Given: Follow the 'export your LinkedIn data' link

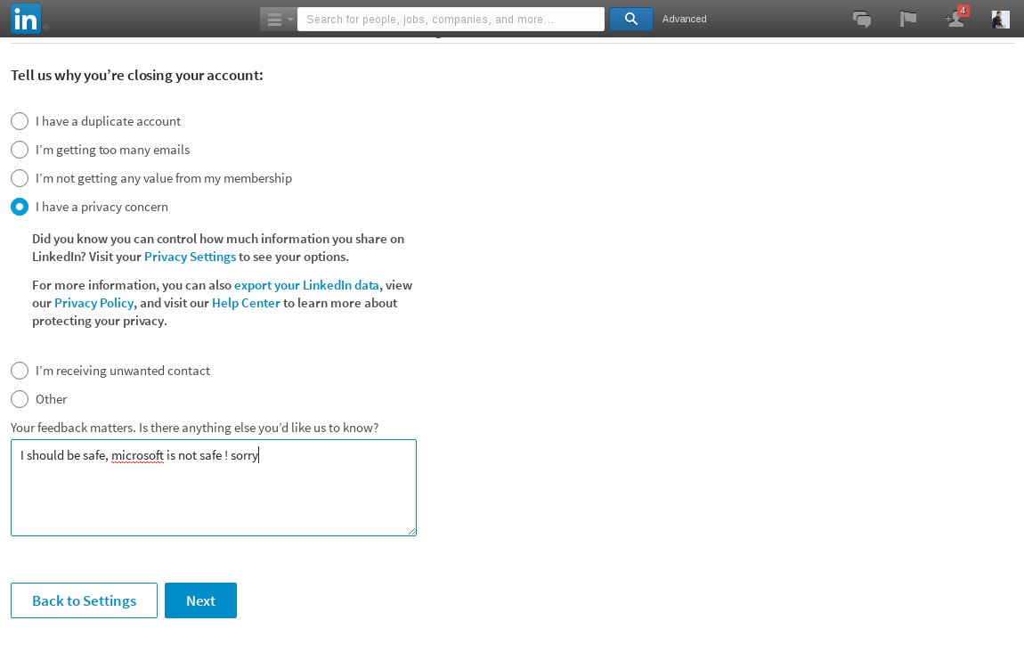Looking at the screenshot, I should point(306,285).
